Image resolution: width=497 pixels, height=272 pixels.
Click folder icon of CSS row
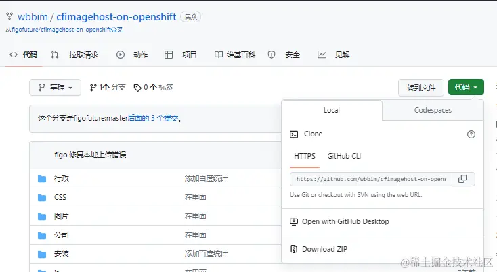42,198
